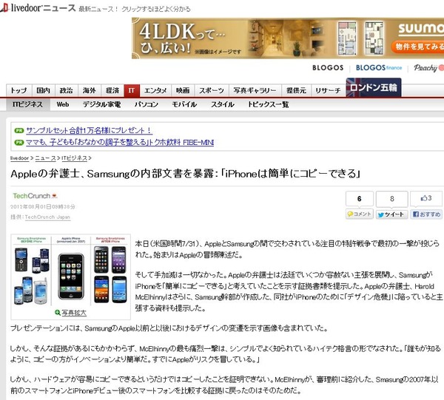The height and width of the screenshot is (400, 444).
Task: Select the 海外 tab
Action: [x=90, y=90]
